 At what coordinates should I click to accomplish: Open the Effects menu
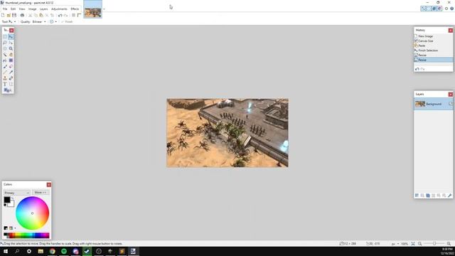click(x=75, y=9)
